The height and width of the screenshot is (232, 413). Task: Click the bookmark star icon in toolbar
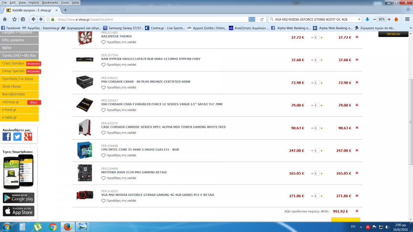pyautogui.click(x=14, y=19)
